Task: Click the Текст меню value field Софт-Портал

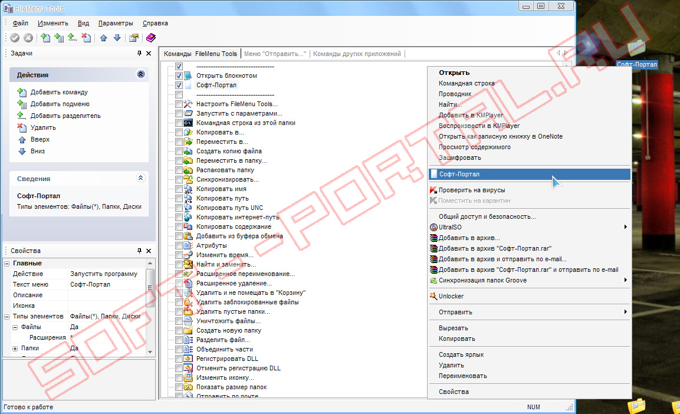Action: point(107,285)
